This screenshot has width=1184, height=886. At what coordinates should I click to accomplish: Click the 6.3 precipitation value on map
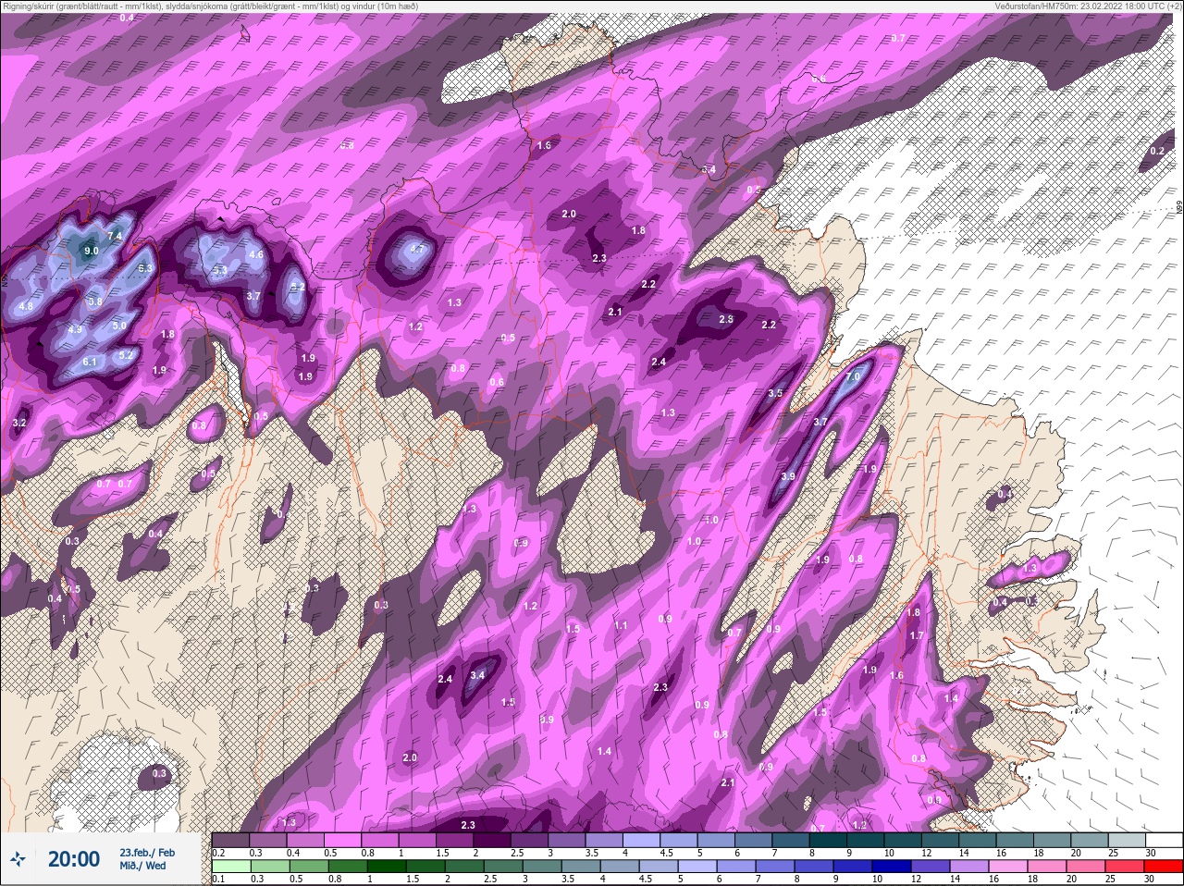point(145,268)
